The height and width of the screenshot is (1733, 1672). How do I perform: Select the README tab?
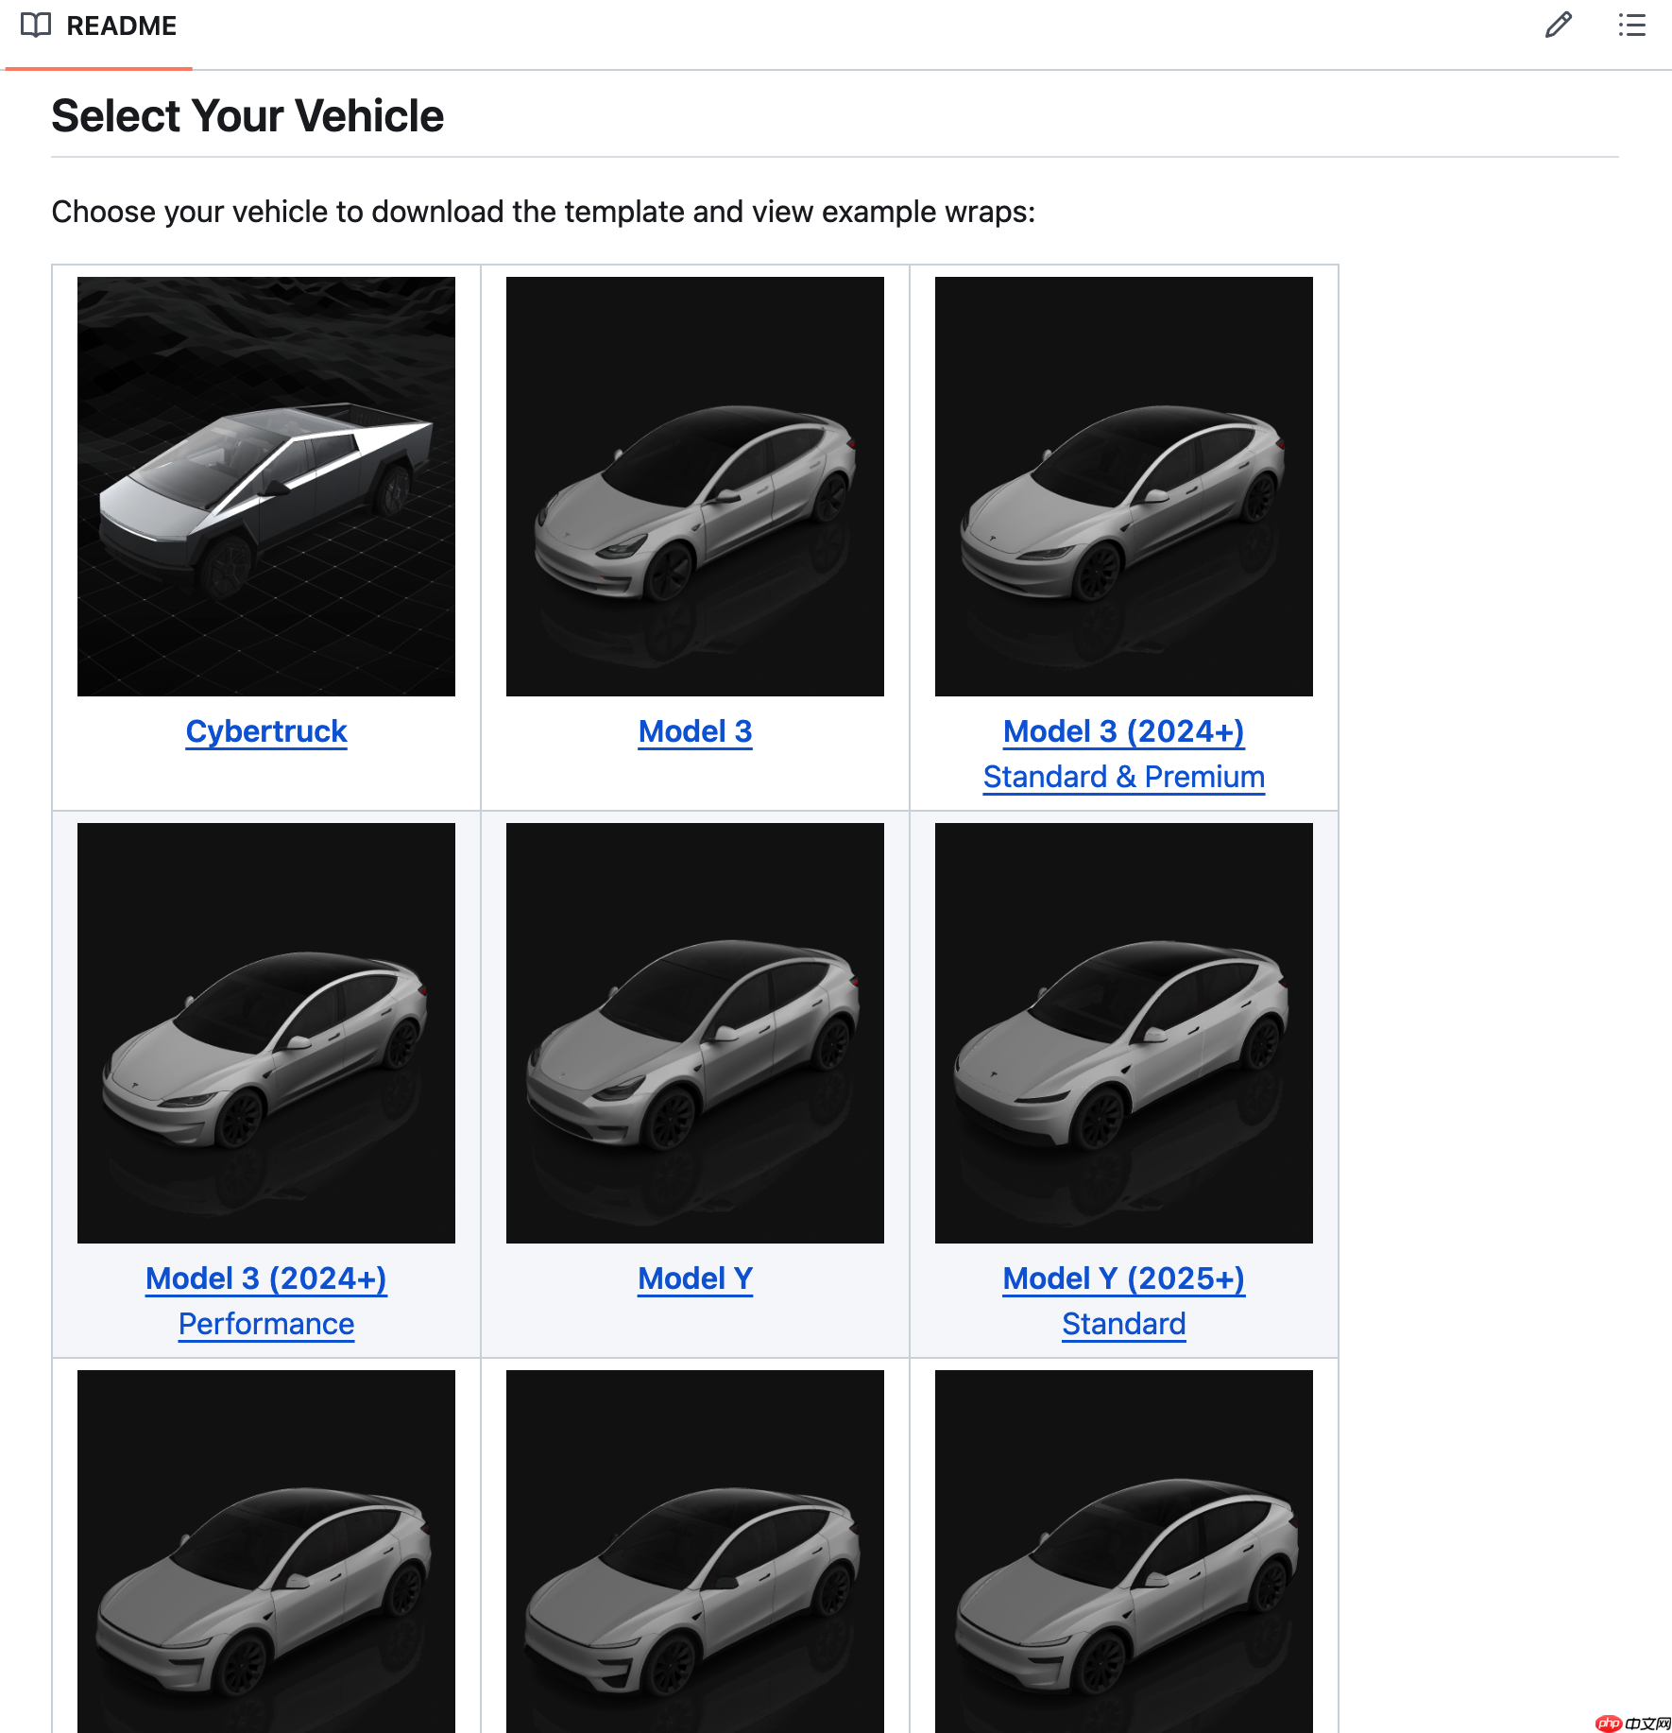coord(121,26)
